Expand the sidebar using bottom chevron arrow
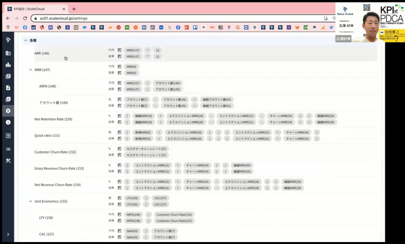The width and height of the screenshot is (405, 244). coord(8,235)
